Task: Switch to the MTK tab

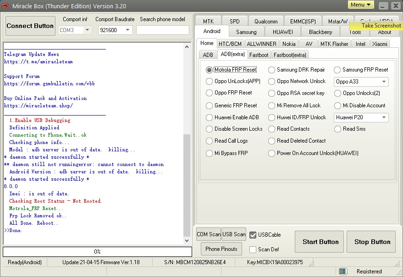Action: 208,21
